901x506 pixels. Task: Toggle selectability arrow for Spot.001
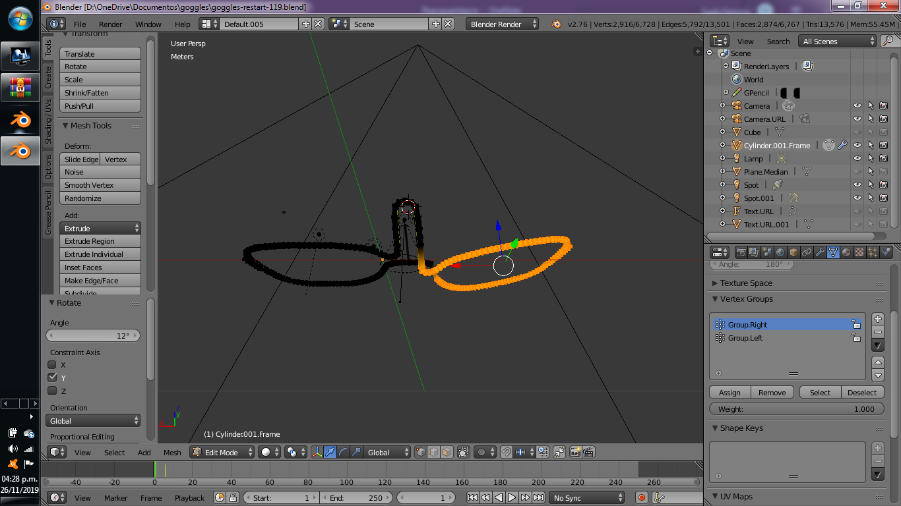[x=871, y=198]
